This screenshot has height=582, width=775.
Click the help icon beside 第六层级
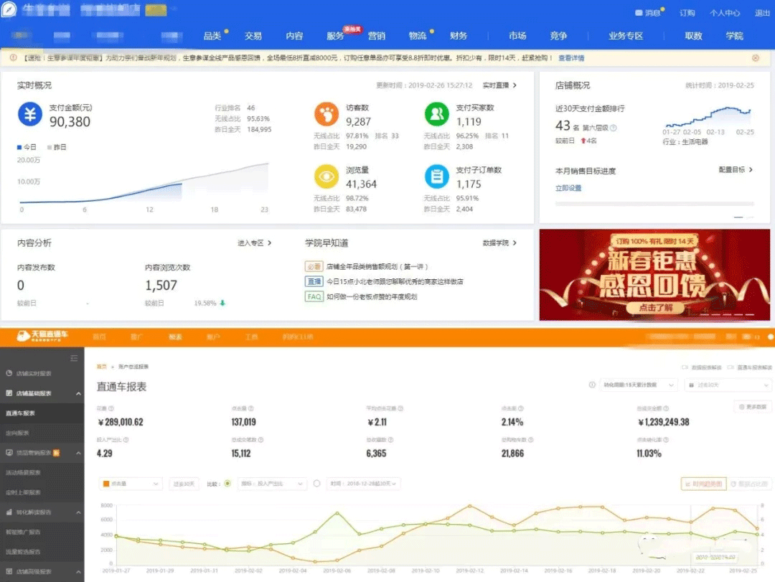click(614, 128)
